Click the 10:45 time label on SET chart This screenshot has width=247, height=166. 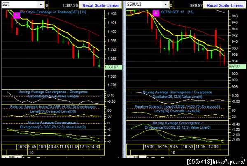coord(54,147)
